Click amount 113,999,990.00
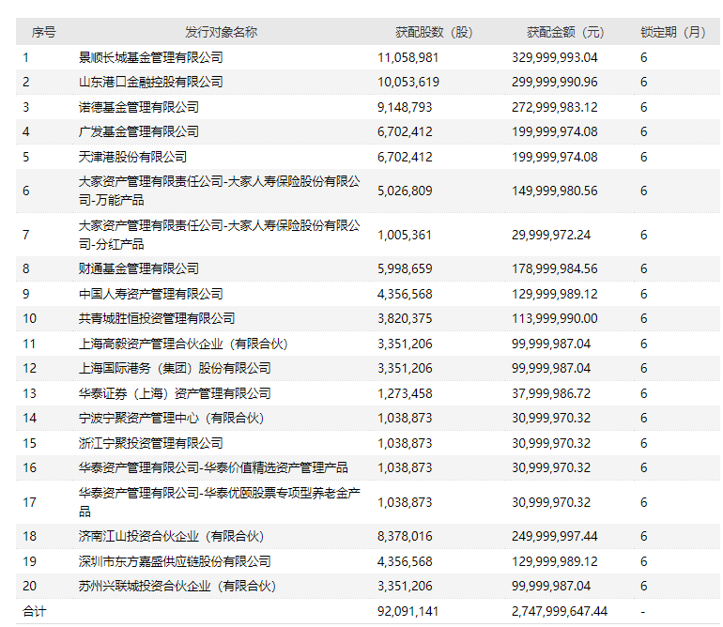This screenshot has width=723, height=627. [555, 318]
